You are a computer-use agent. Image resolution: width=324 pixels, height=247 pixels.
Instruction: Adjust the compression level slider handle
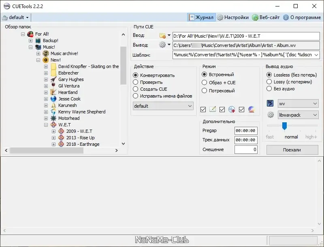(x=285, y=126)
